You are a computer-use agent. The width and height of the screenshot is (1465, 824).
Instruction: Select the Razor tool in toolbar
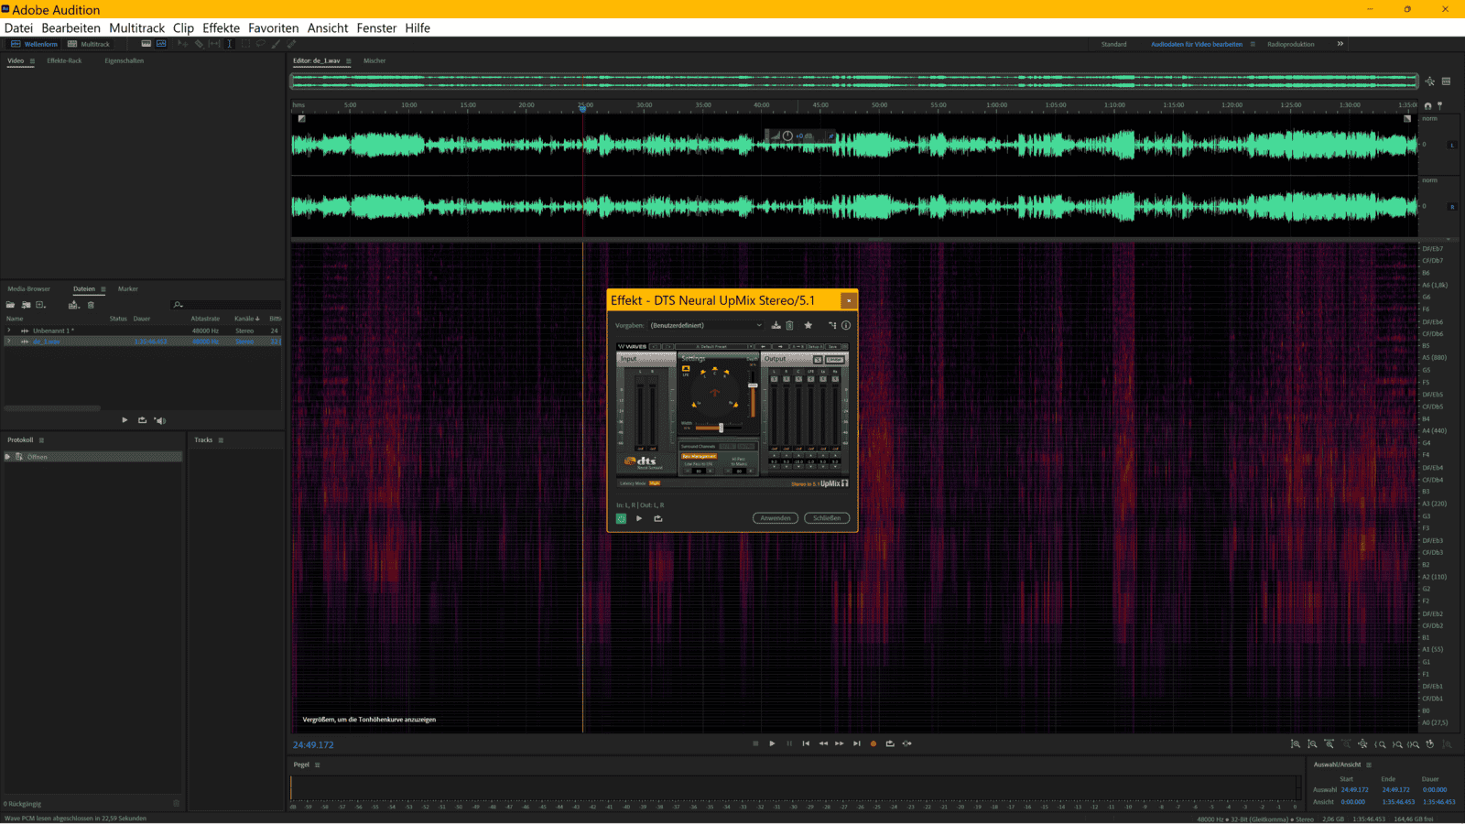198,43
